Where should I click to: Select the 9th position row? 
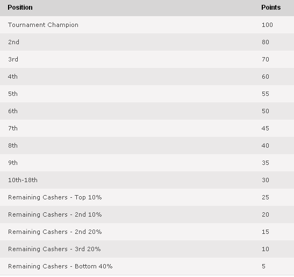point(147,163)
